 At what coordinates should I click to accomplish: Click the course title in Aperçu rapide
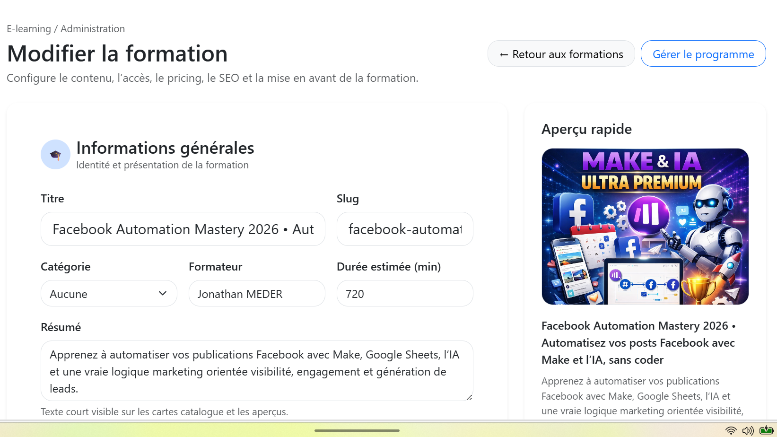pyautogui.click(x=638, y=343)
